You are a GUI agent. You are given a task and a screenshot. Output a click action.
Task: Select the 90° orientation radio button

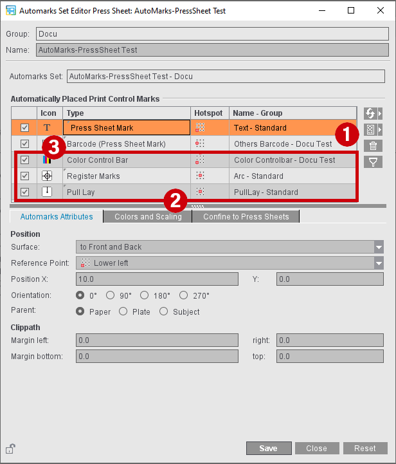[111, 295]
